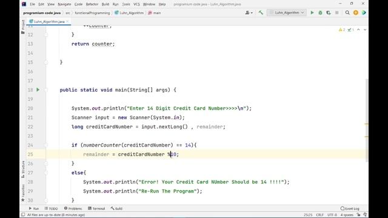Screen dimensions: 388x218
Task: Collapse the main method fold marker on line 18
Action: coord(46,90)
